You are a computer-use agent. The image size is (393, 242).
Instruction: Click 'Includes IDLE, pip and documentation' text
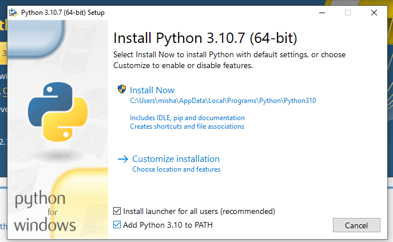point(187,118)
